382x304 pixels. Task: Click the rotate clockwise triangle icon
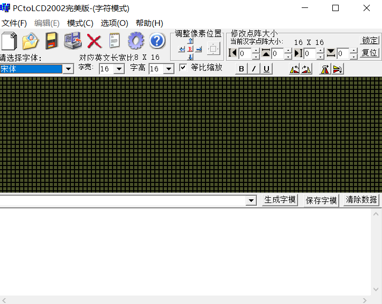pos(306,69)
